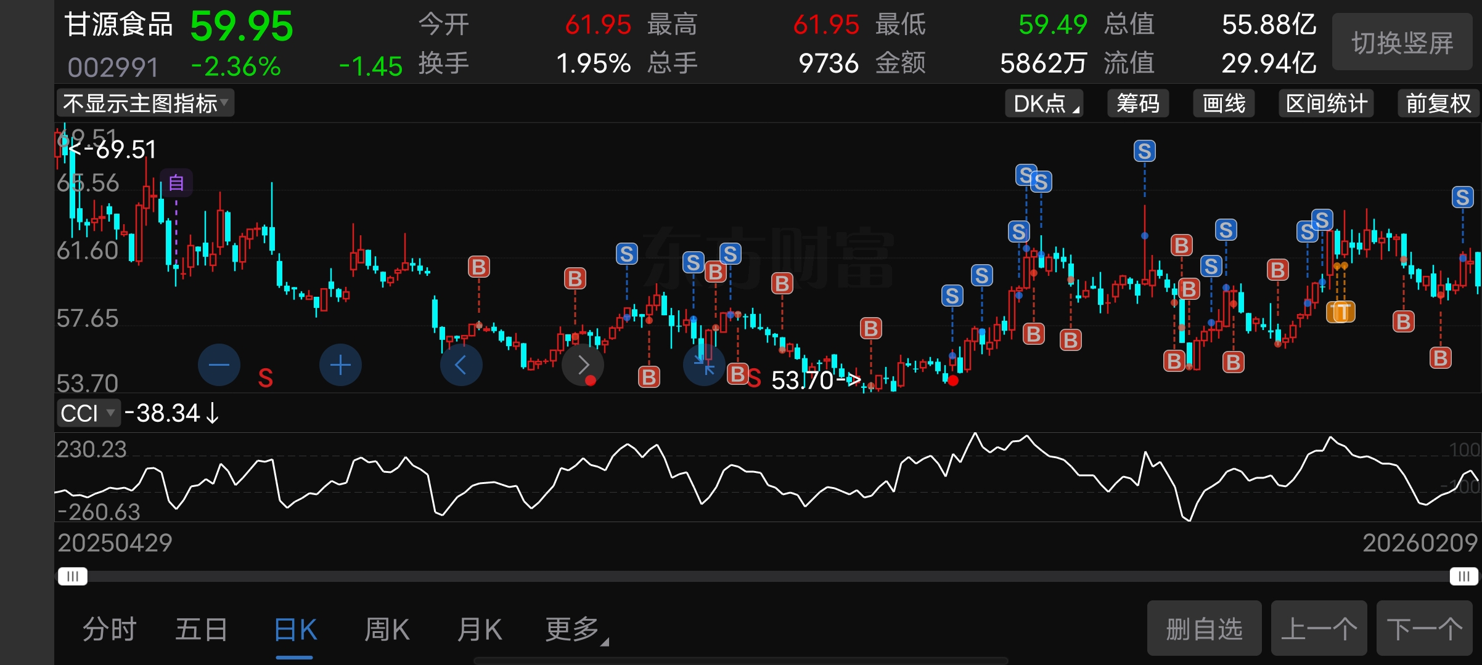Toggle the 前复权 price adjustment option
Viewport: 1482px width, 665px height.
tap(1438, 103)
